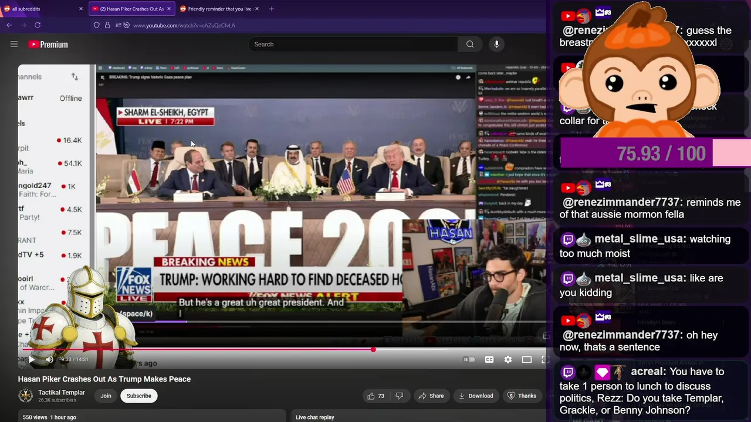
Task: Reload the page with refresh icon
Action: [38, 25]
